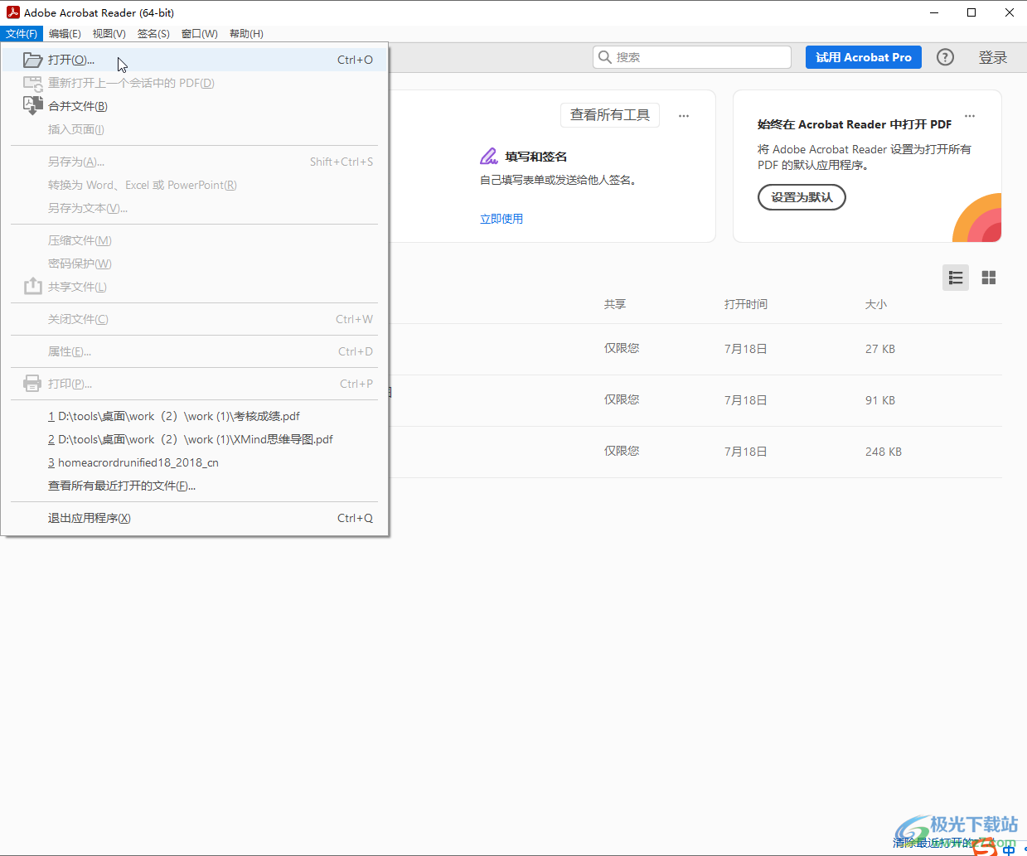Viewport: 1027px width, 856px height.
Task: Open the 文件(F) menu
Action: (22, 34)
